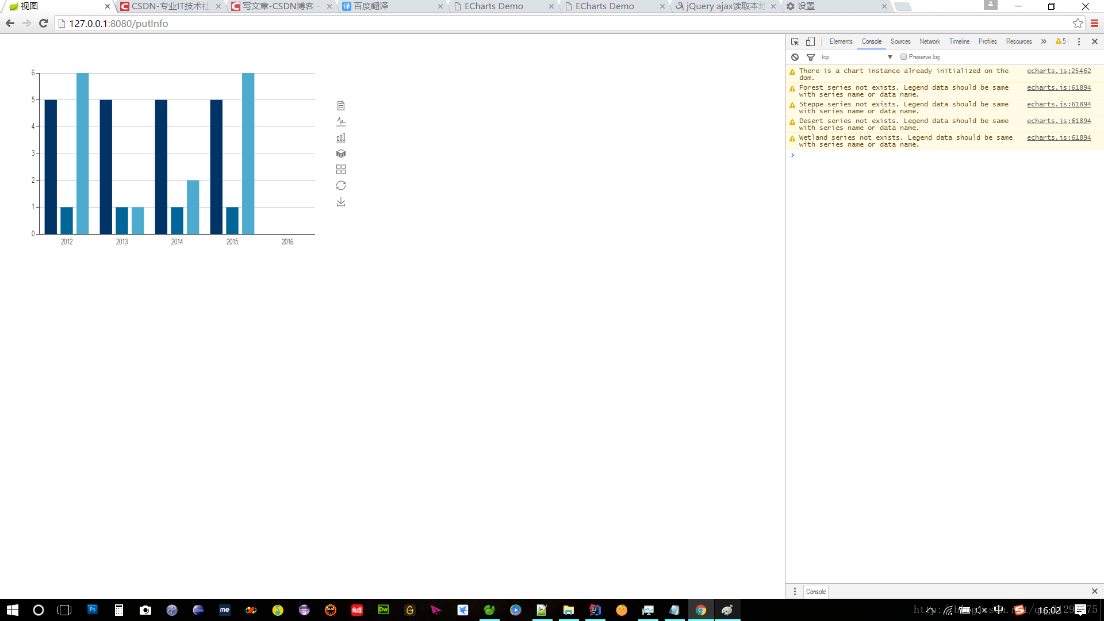Switch chart to tiled mode
The height and width of the screenshot is (621, 1104).
pos(341,169)
